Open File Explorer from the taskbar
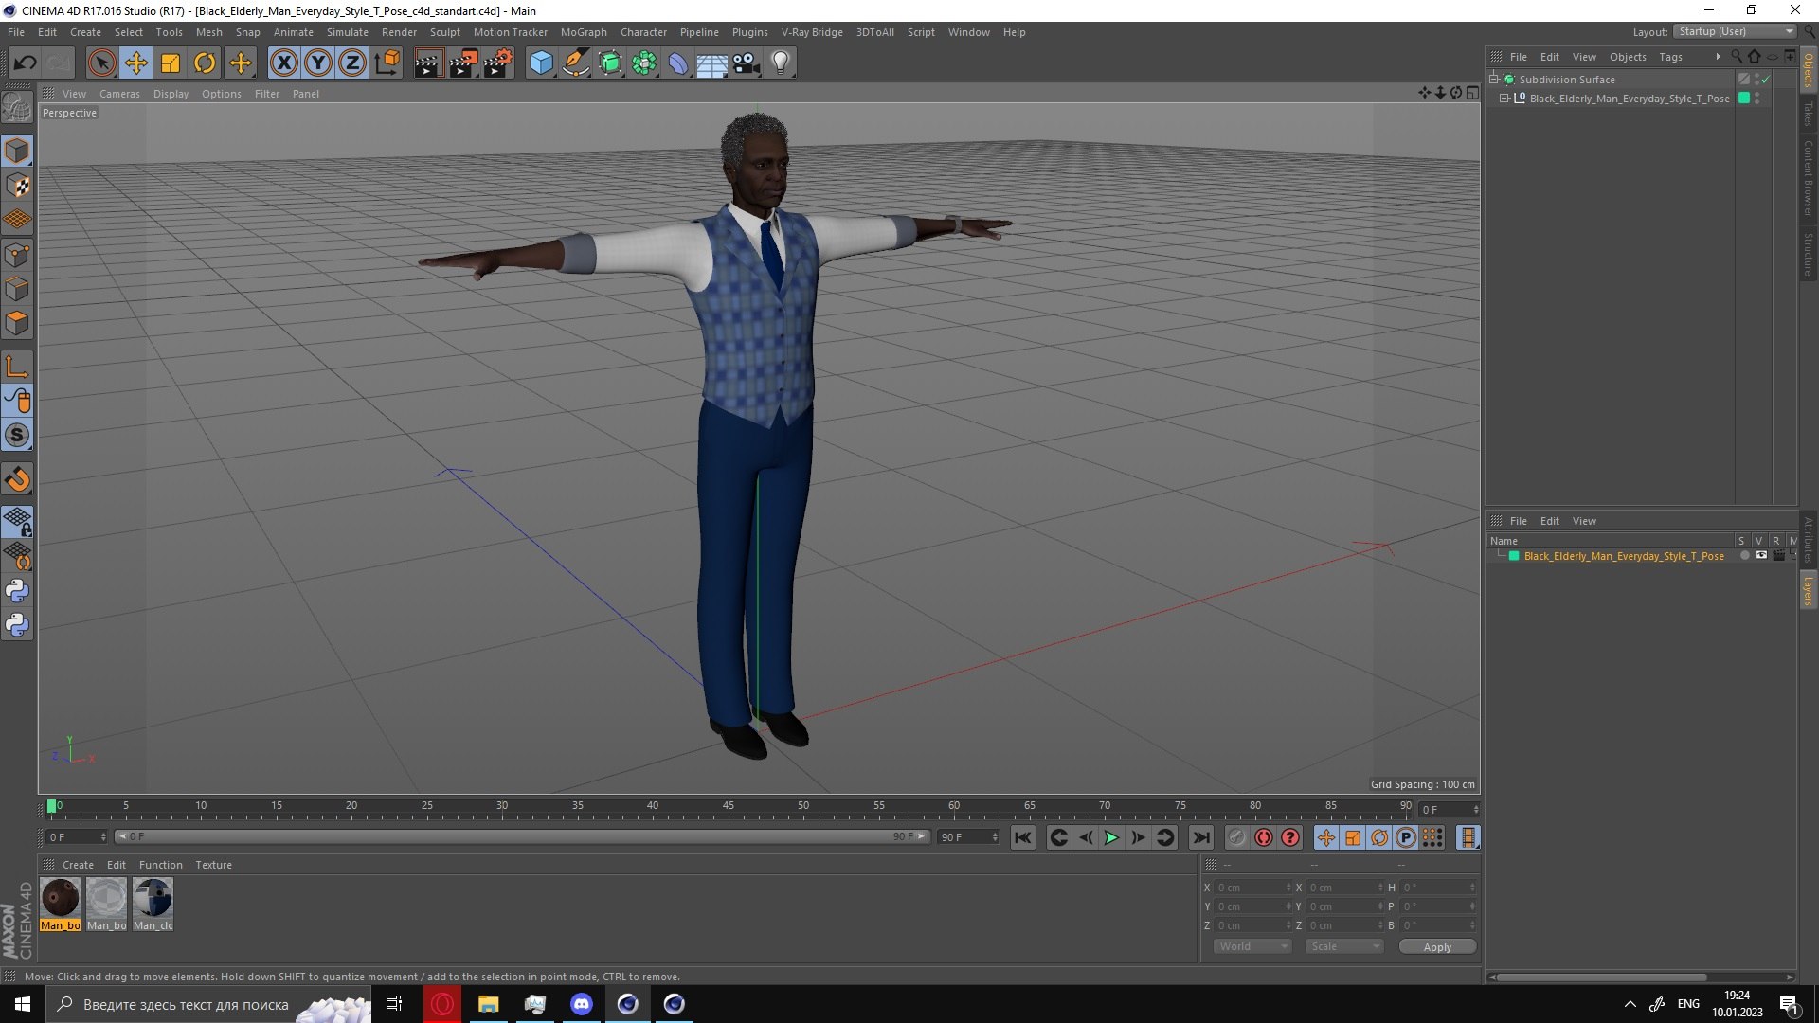The width and height of the screenshot is (1819, 1023). tap(489, 1004)
